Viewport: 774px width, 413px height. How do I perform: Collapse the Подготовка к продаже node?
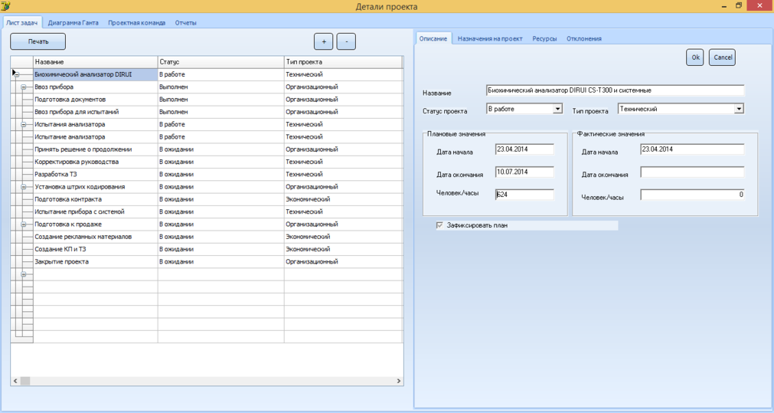click(x=24, y=225)
